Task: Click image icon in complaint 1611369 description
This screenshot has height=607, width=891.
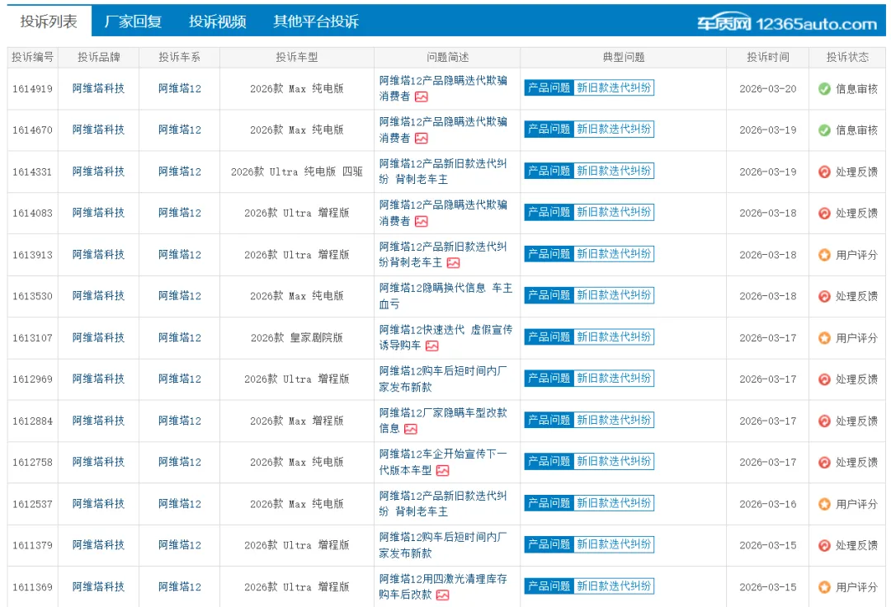Action: tap(443, 595)
